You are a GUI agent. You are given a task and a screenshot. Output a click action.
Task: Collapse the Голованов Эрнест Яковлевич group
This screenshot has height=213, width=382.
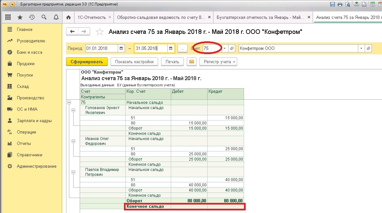73,110
